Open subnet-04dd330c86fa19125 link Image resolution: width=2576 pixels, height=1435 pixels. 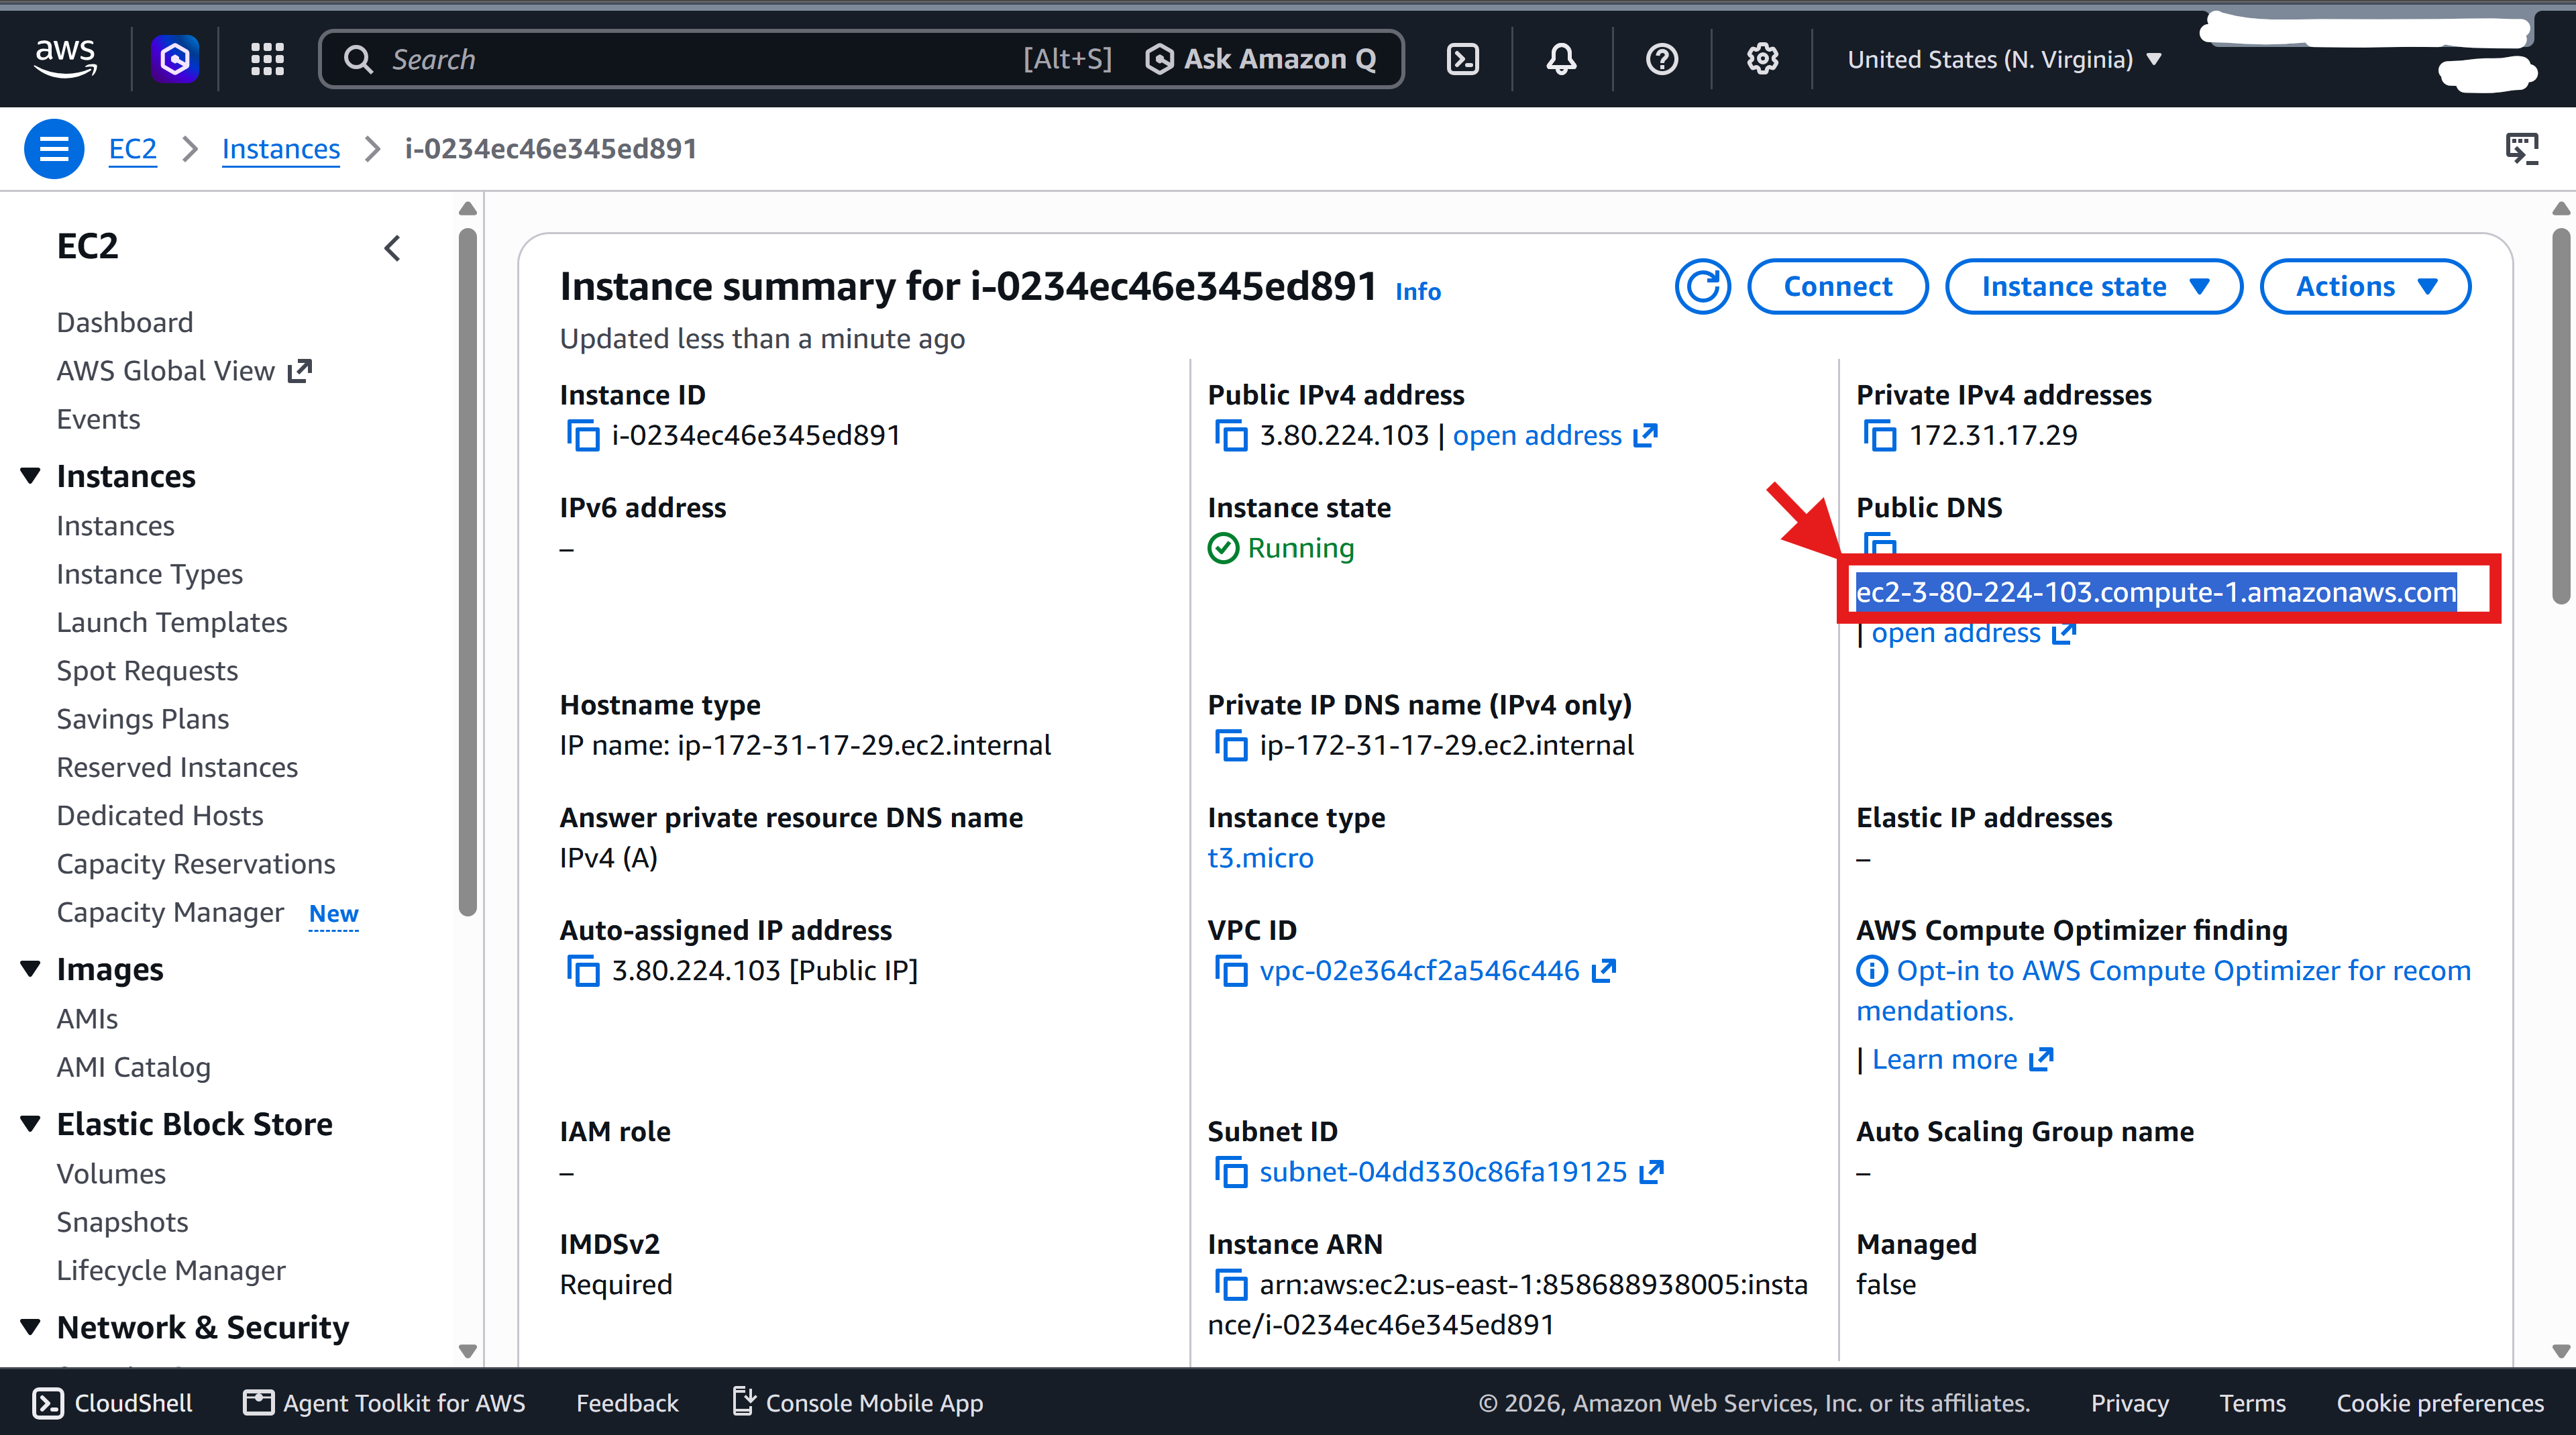pos(1461,1172)
